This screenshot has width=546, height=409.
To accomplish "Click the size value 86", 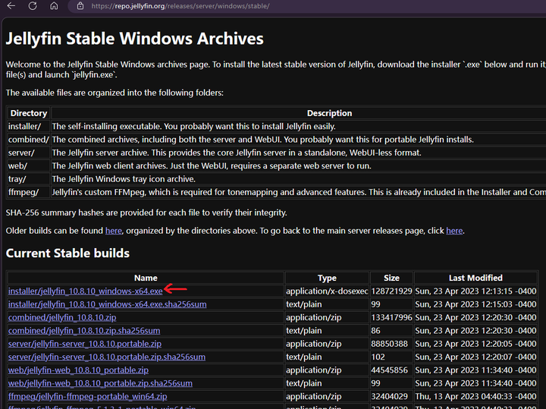I will pyautogui.click(x=375, y=331).
